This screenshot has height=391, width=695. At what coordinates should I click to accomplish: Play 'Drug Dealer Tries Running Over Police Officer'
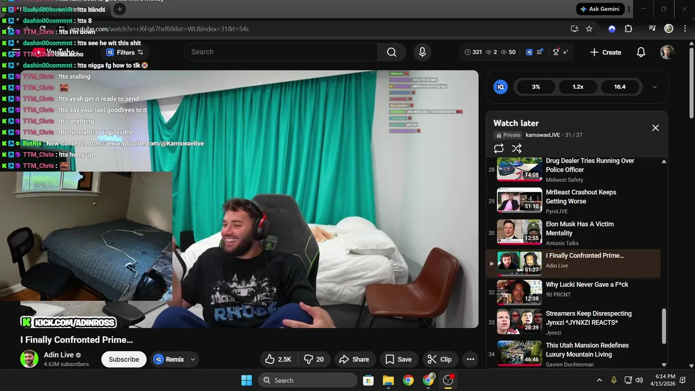(x=573, y=170)
